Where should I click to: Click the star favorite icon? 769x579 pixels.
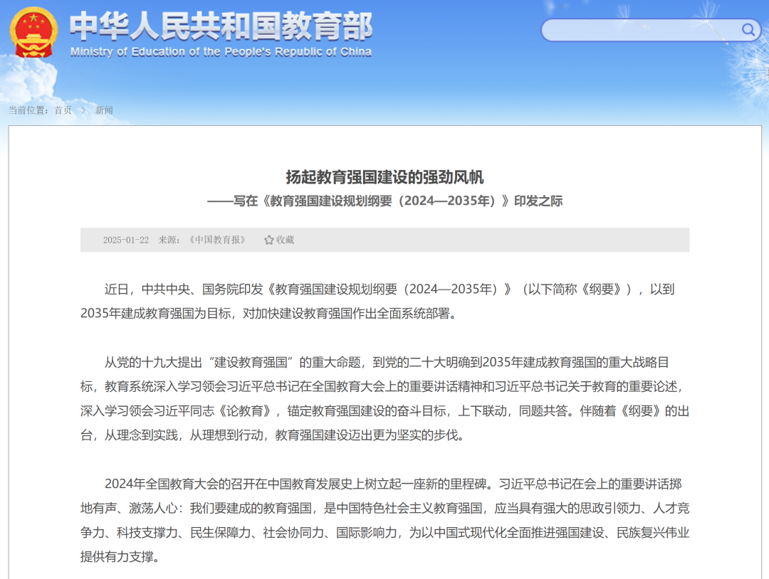[268, 240]
